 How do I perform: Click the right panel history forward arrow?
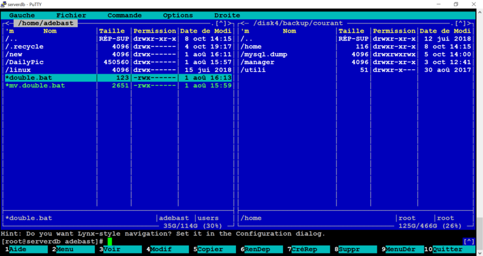(x=469, y=23)
